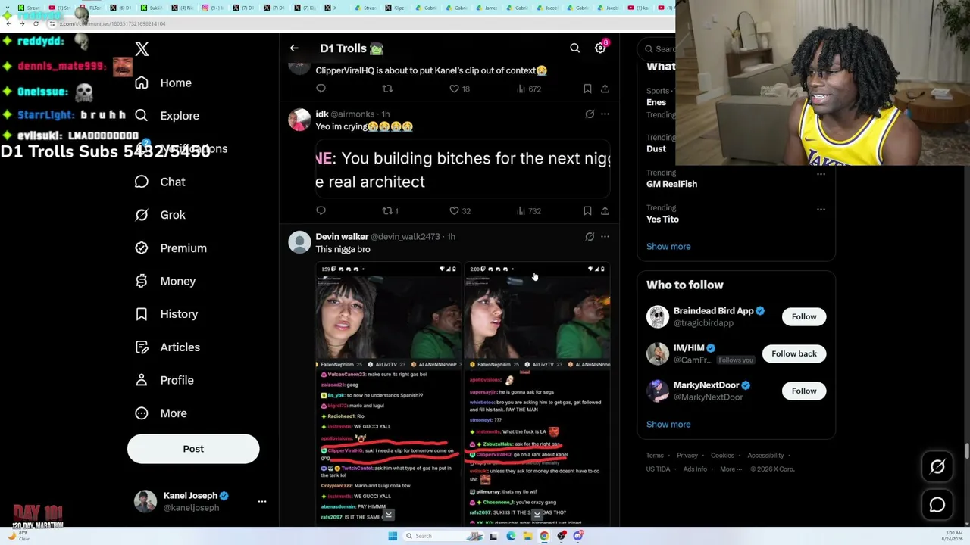Open the right screenshot in Devin walker's post

click(537, 394)
